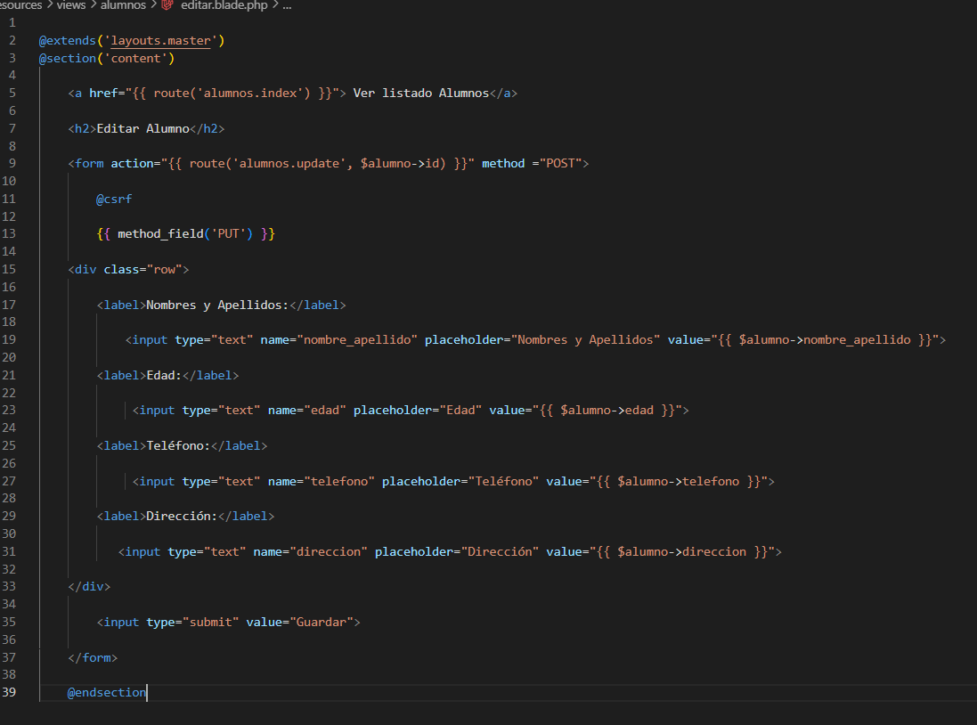The width and height of the screenshot is (977, 725).
Task: Click the "Guardar" value string
Action: [x=321, y=623]
